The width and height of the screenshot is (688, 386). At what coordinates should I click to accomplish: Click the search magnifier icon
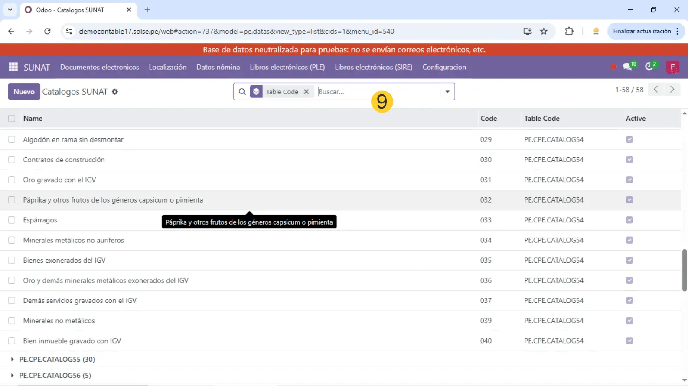pos(242,92)
